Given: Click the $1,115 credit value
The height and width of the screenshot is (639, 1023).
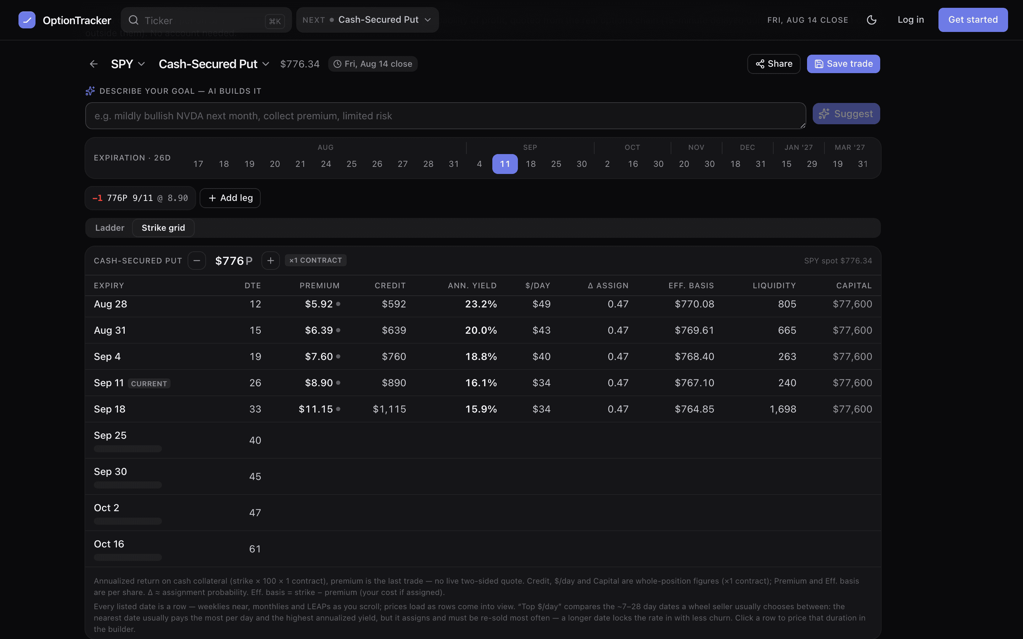Looking at the screenshot, I should tap(389, 409).
